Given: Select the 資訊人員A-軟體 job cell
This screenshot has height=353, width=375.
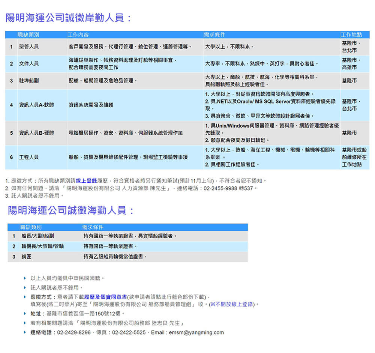Looking at the screenshot, I should (42, 105).
